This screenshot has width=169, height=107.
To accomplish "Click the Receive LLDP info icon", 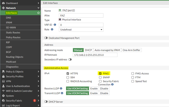I will coord(61,88).
